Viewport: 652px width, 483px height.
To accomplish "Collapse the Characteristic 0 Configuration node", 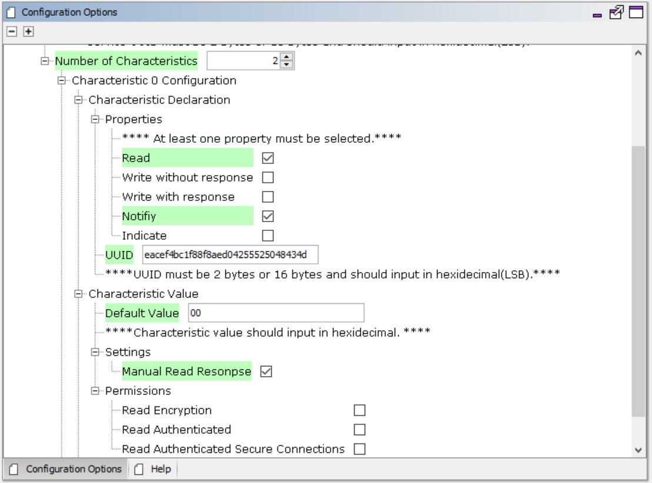I will point(62,80).
